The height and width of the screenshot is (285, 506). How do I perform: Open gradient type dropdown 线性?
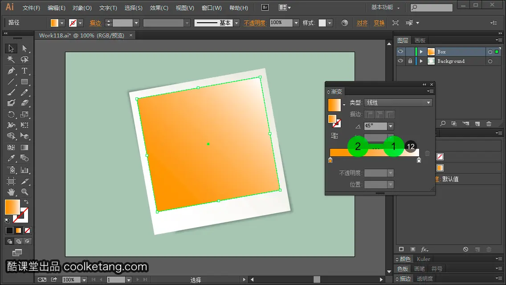(398, 102)
